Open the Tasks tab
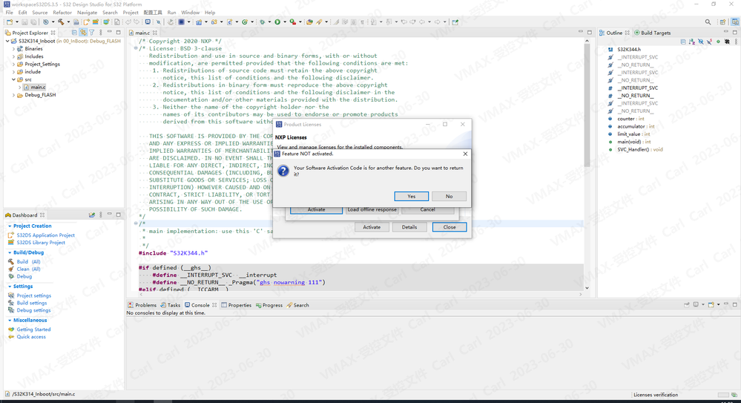 tap(170, 305)
